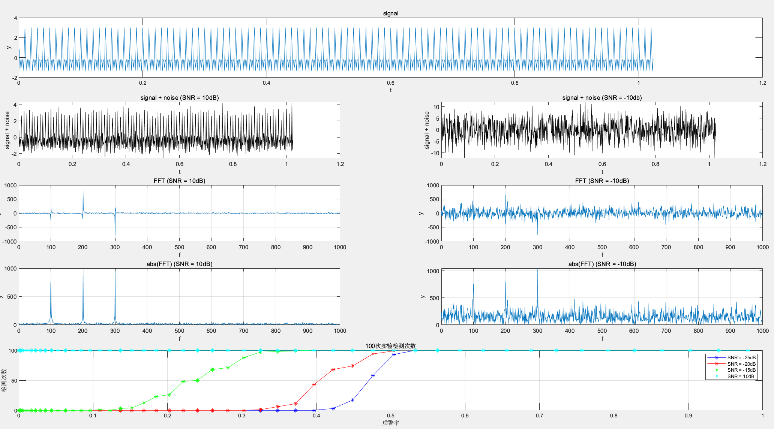The image size is (774, 429).
Task: Click the "f" axis label under FFT (SNR = 10dB)
Action: (x=179, y=255)
